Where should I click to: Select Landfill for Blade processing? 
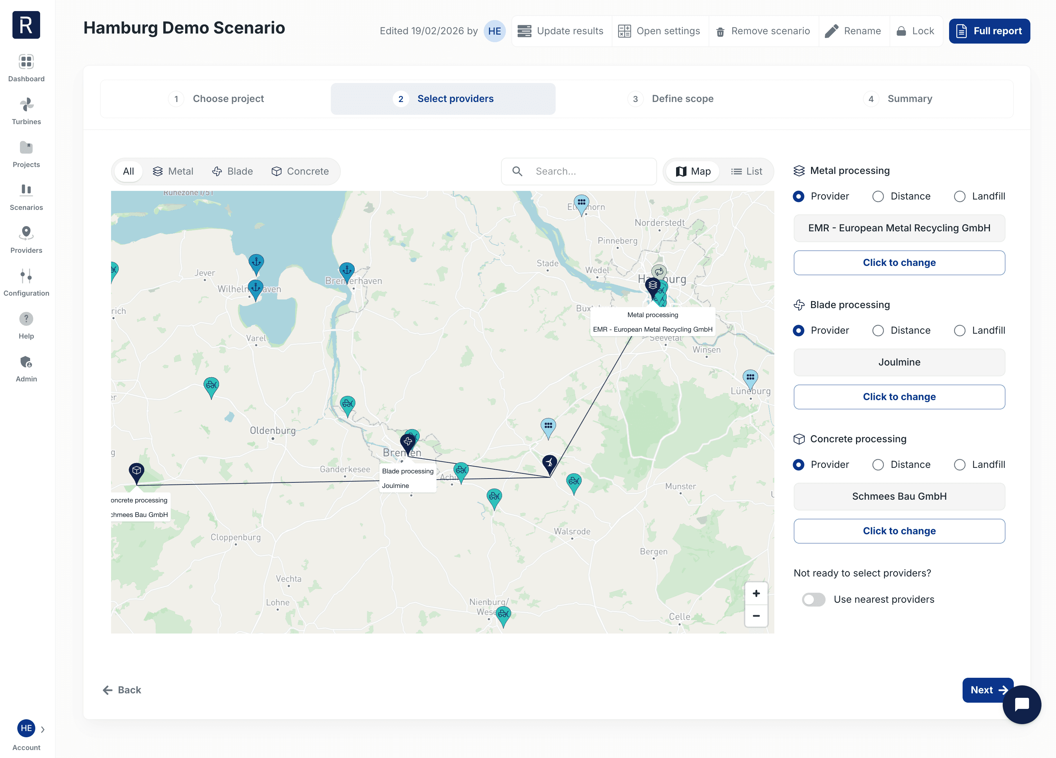pyautogui.click(x=959, y=330)
